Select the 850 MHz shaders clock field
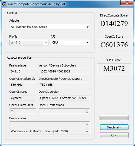The height and width of the screenshot is (146, 135). (23, 85)
